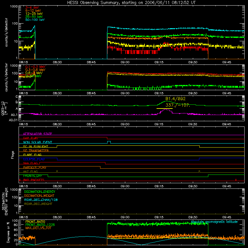Image resolution: width=248 pixels, height=248 pixels.
Task: Click the BAD_PACKETS flag label
Action: point(34,180)
